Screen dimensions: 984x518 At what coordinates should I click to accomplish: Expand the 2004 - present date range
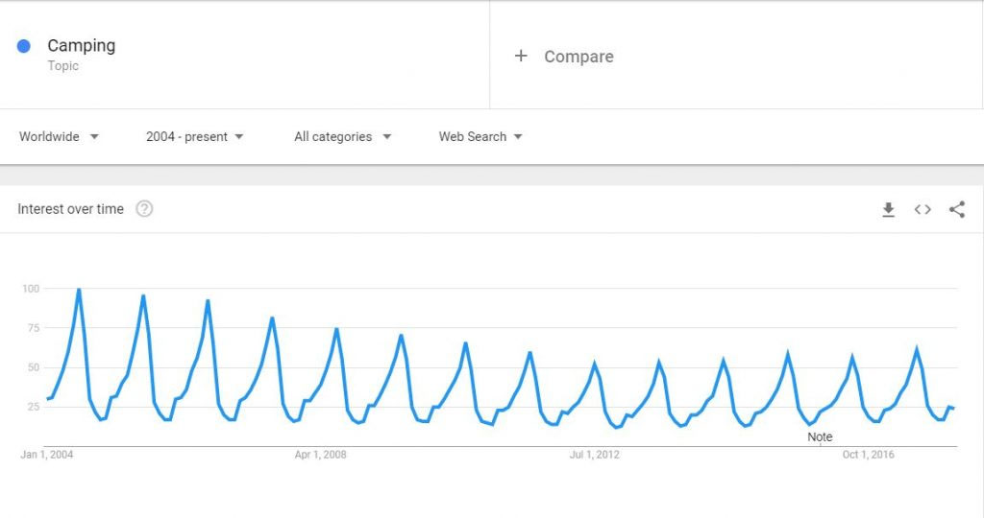coord(194,136)
